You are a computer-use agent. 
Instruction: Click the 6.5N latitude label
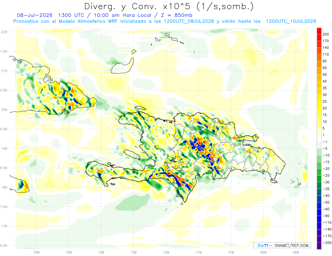[x=4, y=246]
